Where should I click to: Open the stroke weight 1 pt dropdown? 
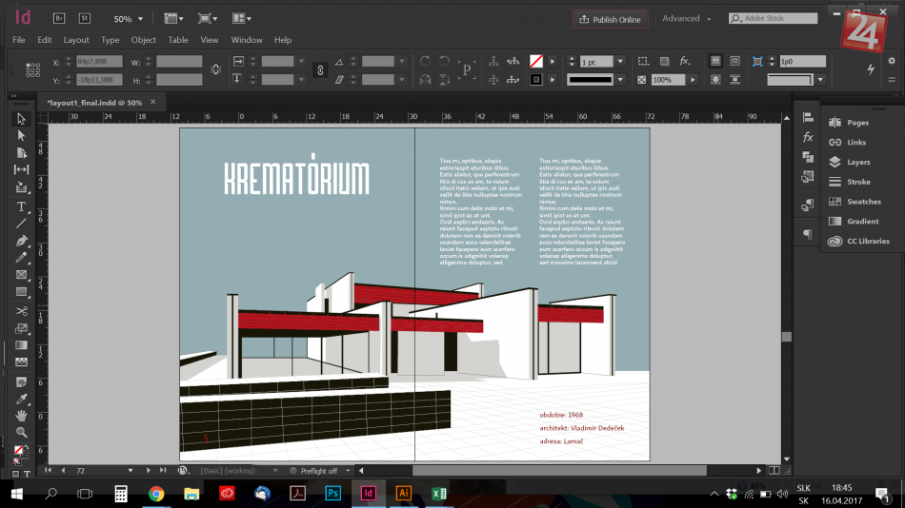pos(620,62)
